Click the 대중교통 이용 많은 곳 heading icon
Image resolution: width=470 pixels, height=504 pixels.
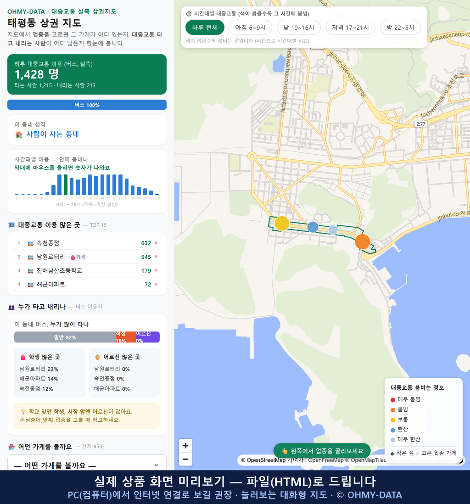click(11, 225)
